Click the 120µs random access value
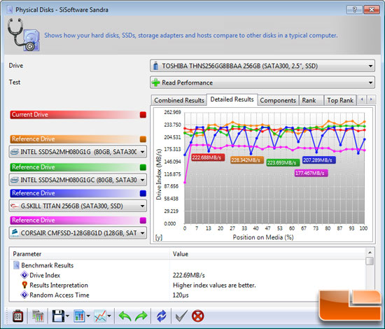This screenshot has width=385, height=329. pyautogui.click(x=181, y=295)
